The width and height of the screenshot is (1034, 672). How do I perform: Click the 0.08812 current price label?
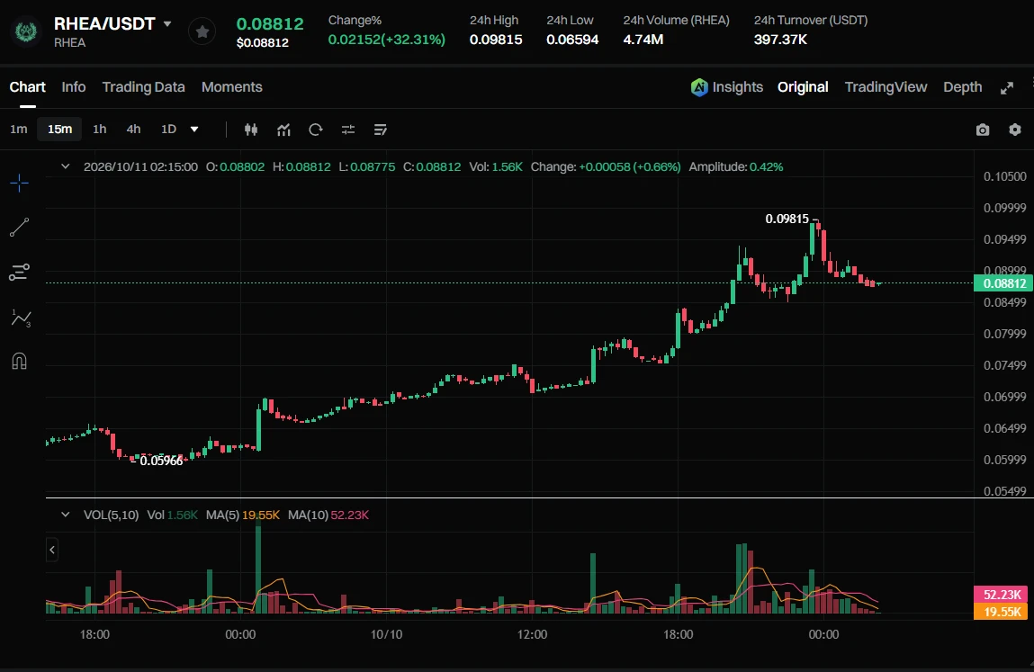[x=1003, y=282]
